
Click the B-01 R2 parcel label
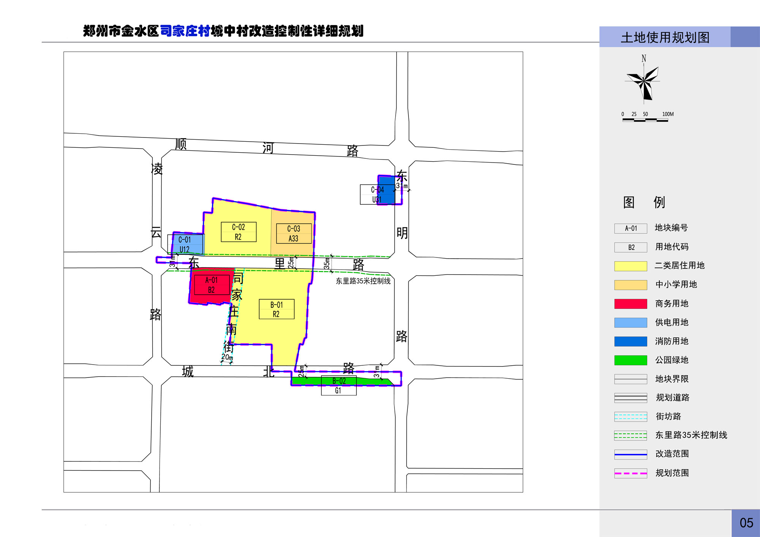[277, 309]
